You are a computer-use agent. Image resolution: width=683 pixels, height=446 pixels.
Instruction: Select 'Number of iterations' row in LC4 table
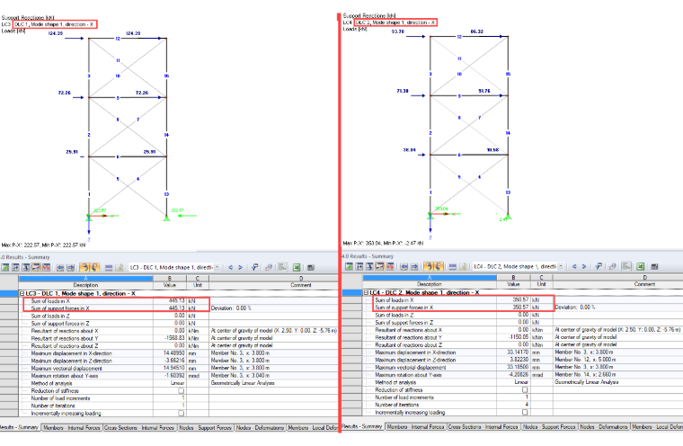(x=523, y=405)
